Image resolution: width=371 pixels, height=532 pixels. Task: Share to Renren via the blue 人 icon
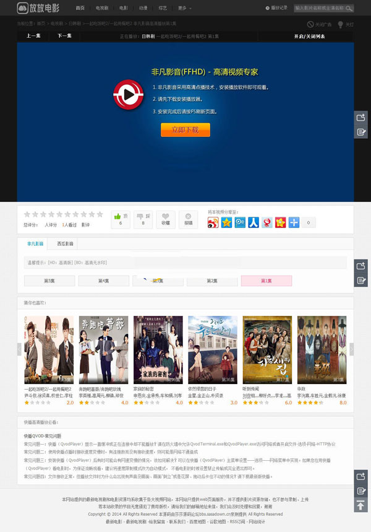tap(254, 222)
